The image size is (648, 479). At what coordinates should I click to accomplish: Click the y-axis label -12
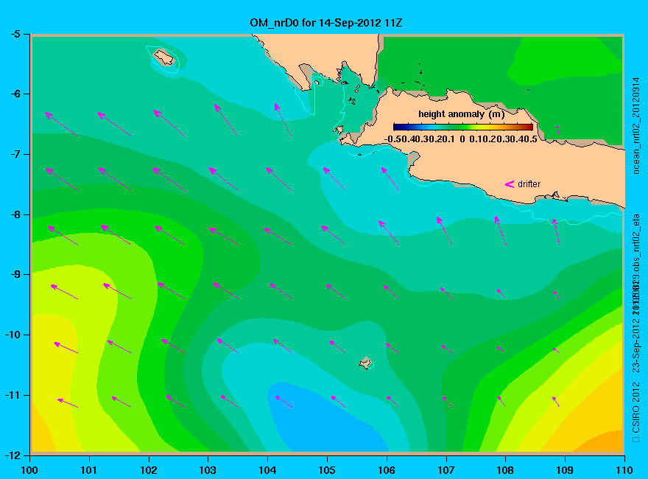coord(12,455)
